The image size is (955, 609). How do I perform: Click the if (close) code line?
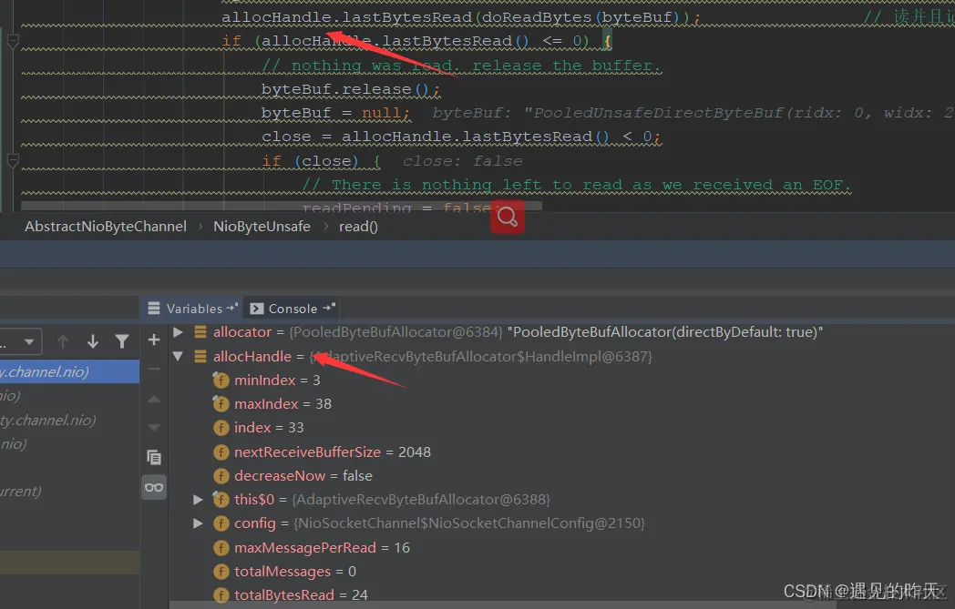point(321,161)
